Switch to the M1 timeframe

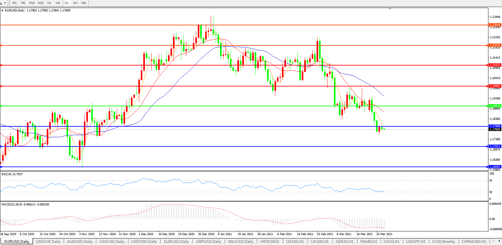(15, 3)
